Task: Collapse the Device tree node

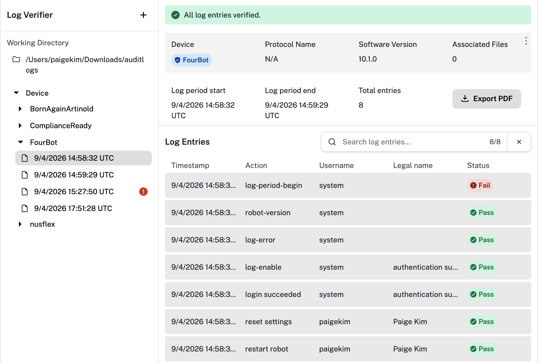Action: tap(16, 93)
